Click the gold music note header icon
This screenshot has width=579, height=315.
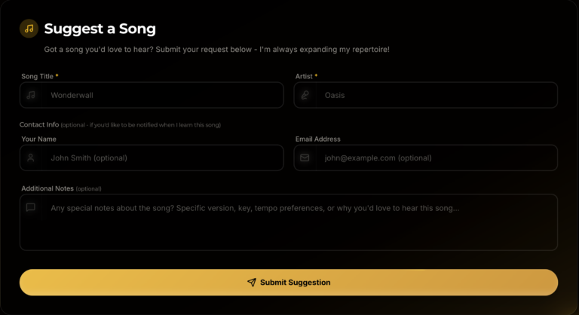[29, 29]
